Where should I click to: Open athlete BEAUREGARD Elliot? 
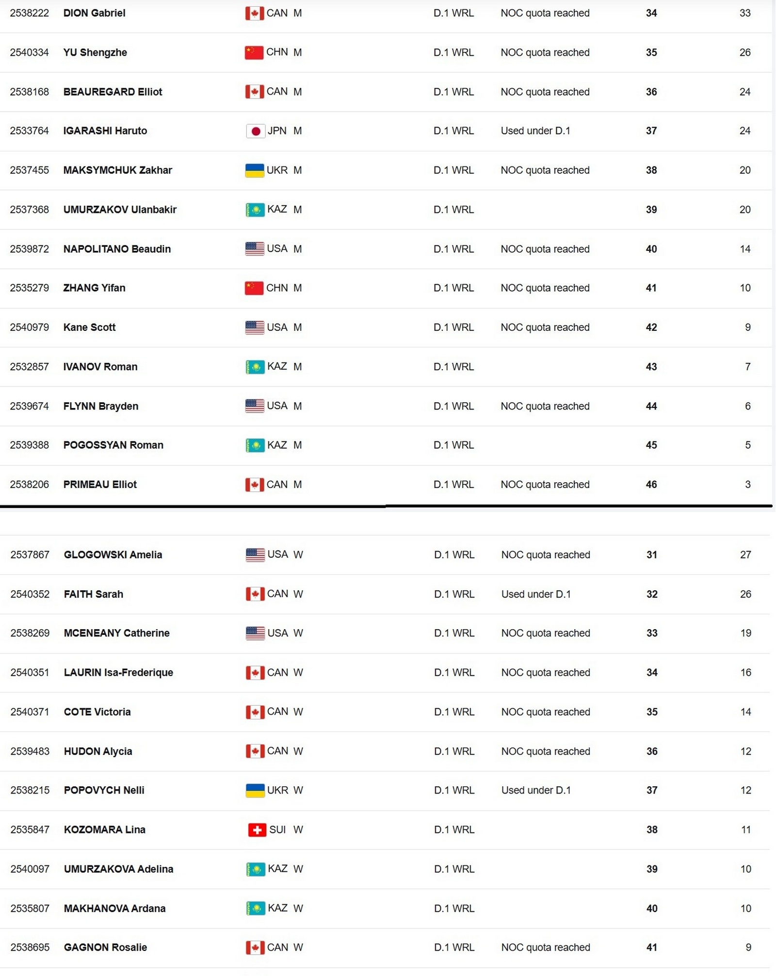click(x=113, y=92)
